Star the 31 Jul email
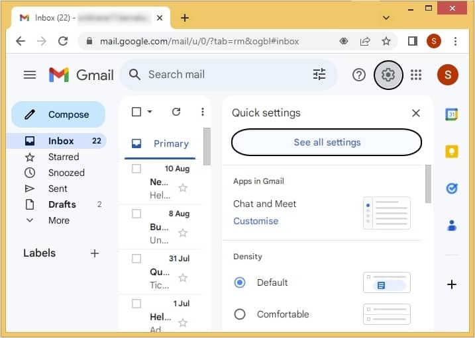 183,278
